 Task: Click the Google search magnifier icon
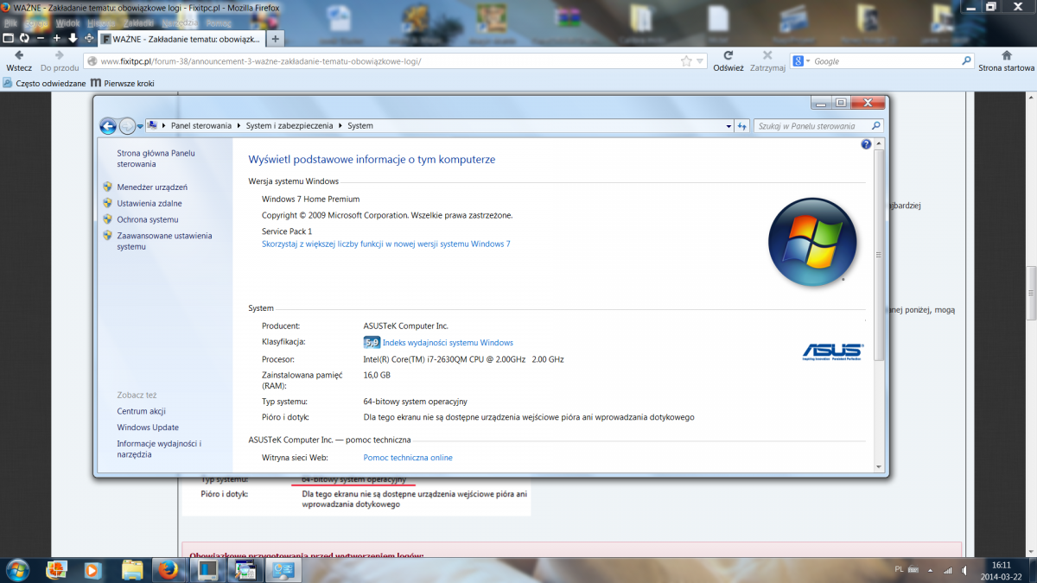pos(967,61)
